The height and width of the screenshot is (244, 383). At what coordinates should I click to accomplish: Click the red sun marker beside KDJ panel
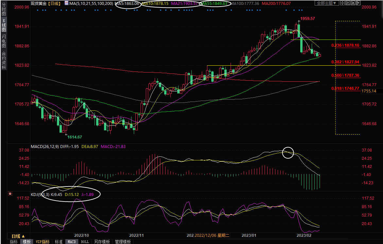[x=10, y=194]
